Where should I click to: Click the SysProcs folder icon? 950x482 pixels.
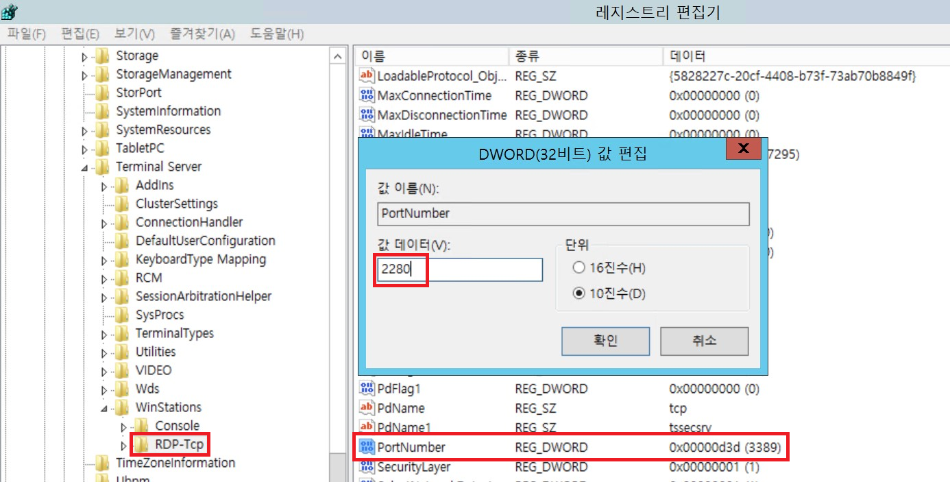tap(122, 315)
